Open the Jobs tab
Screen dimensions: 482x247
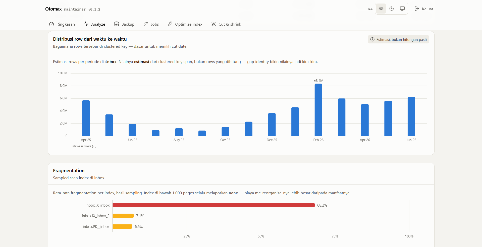point(151,24)
